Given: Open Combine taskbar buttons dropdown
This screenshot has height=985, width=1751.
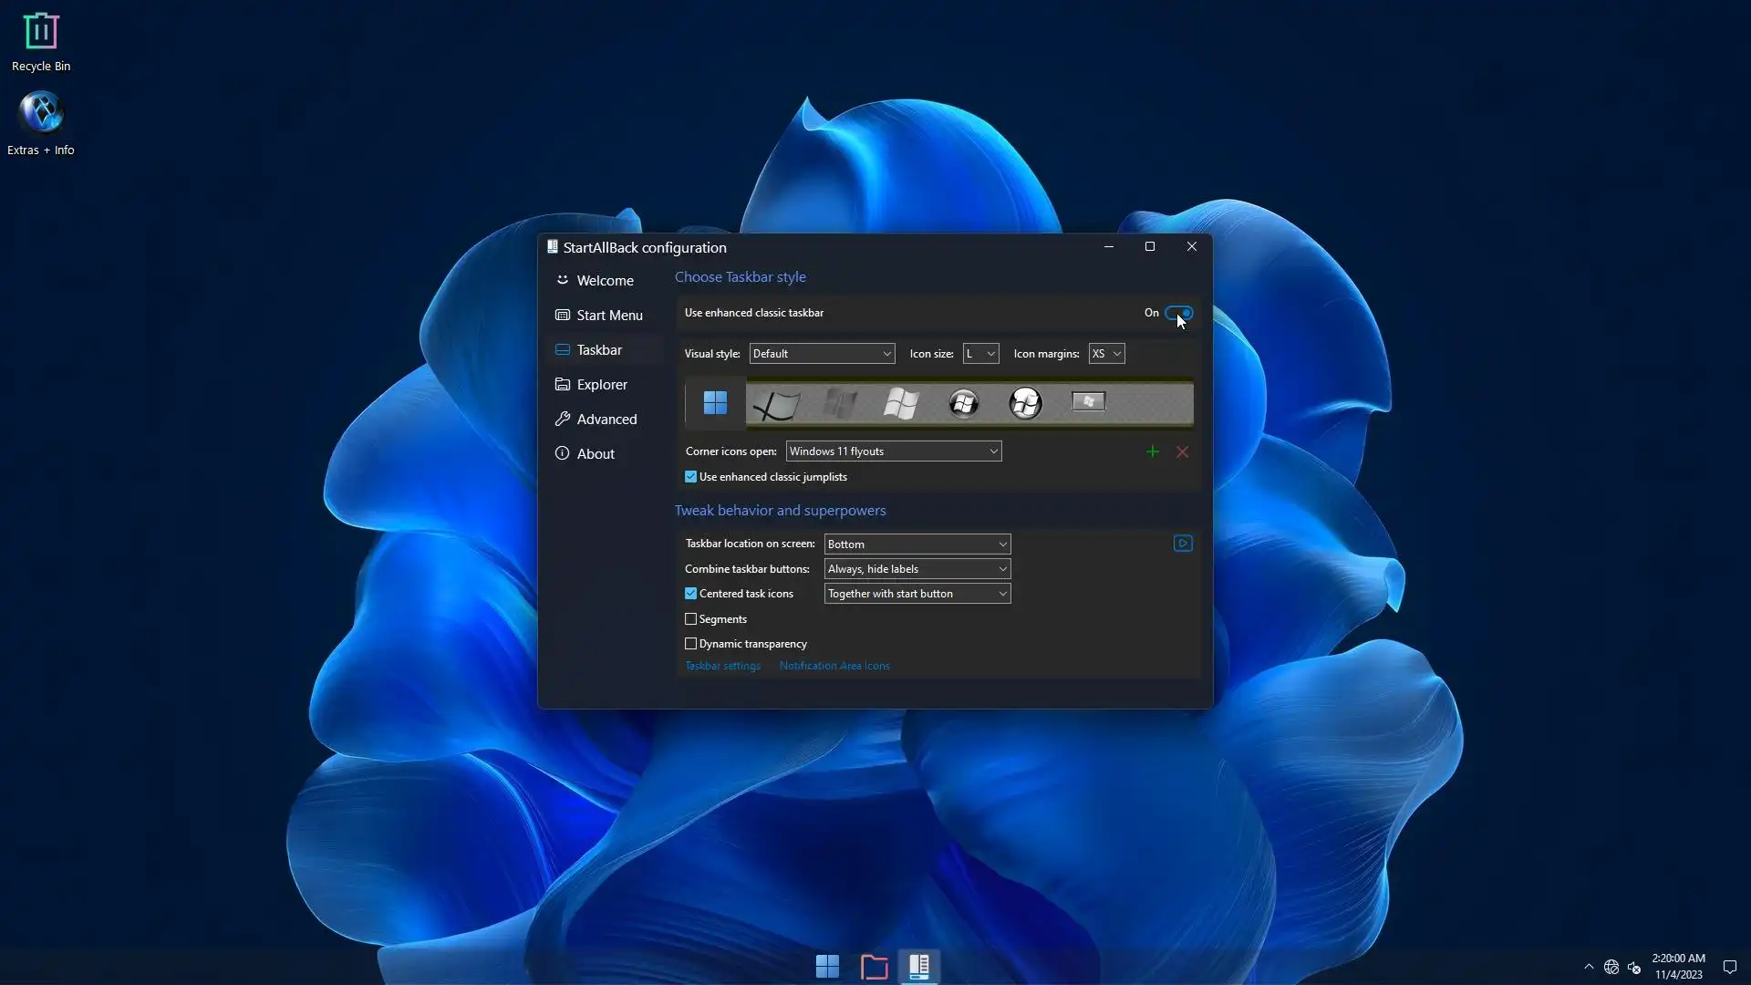Looking at the screenshot, I should 917,569.
